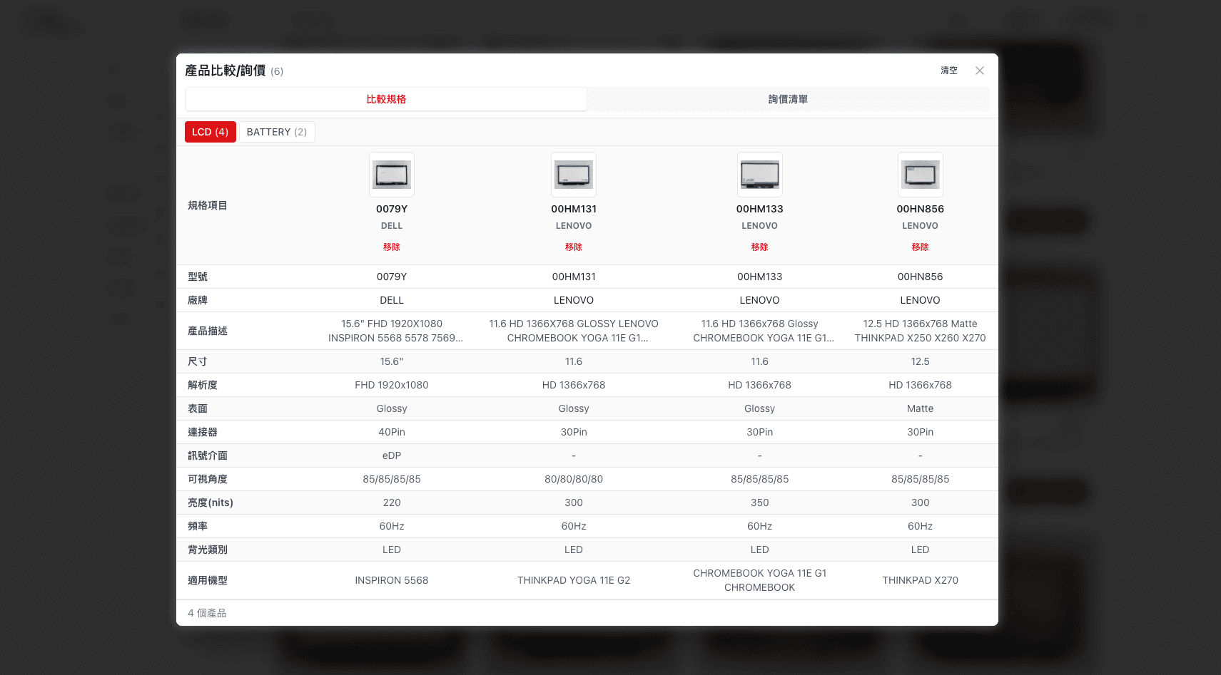Image resolution: width=1221 pixels, height=675 pixels.
Task: Open the LENOVO 00HM131 panel thumbnail image
Action: click(x=573, y=175)
